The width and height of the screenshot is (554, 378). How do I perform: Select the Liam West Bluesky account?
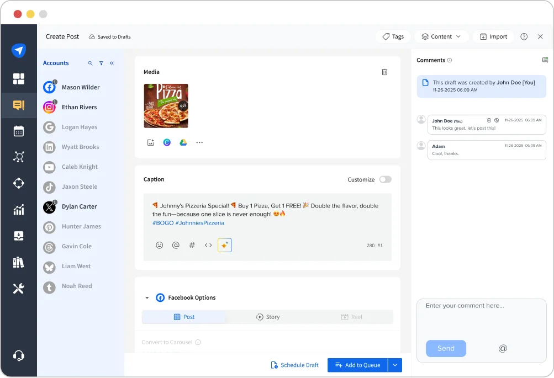point(67,266)
